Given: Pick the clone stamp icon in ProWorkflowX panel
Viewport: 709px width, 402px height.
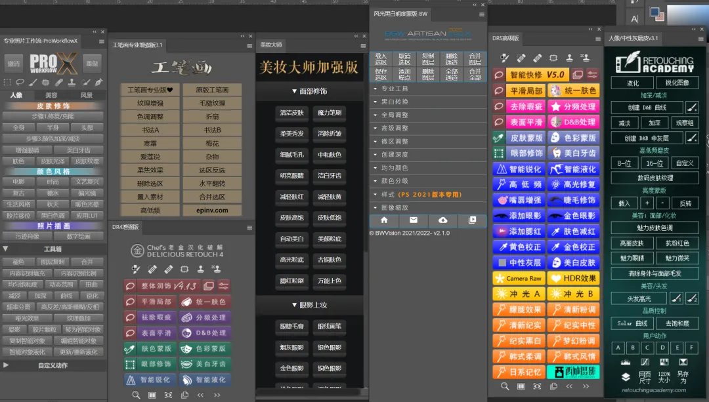Looking at the screenshot, I should 72,82.
